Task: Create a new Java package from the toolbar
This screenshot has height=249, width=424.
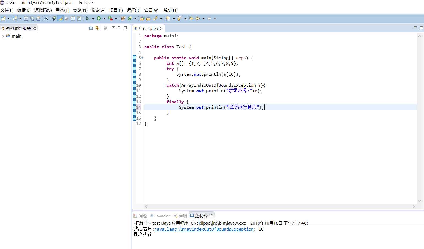Action: [x=123, y=18]
